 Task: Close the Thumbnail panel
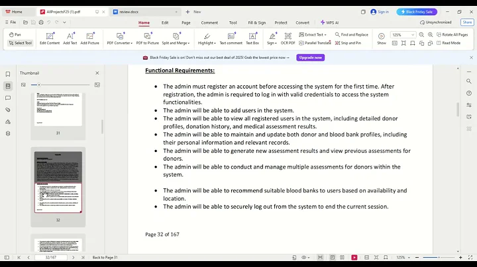point(97,73)
